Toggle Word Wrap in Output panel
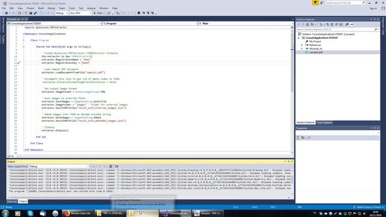The height and width of the screenshot is (217, 386). (116, 166)
